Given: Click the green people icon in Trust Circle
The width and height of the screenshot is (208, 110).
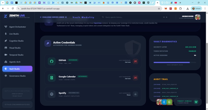Looking at the screenshot, I should pos(196,102).
